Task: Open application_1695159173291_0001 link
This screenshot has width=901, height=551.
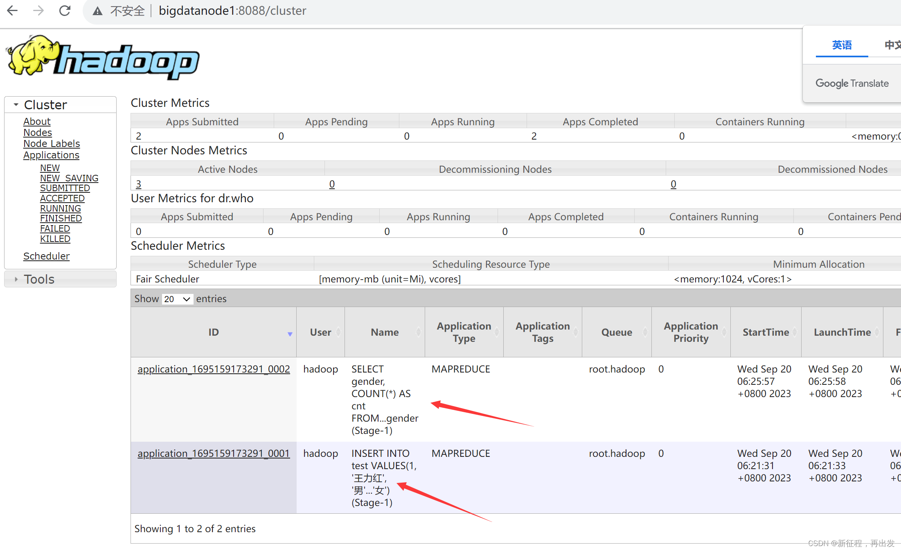Action: [x=214, y=454]
